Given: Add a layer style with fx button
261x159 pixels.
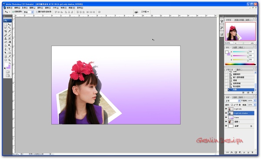Looking at the screenshot, I should [232, 152].
